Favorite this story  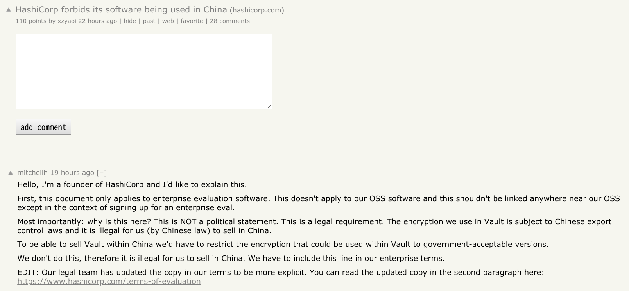192,21
